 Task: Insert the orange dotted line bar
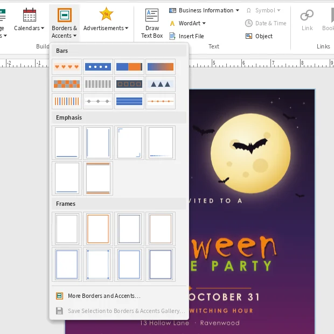pos(161,101)
